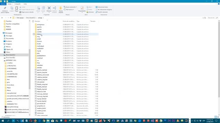Open the Archivo ribbon tab
The width and height of the screenshot is (220, 123).
tap(3, 4)
